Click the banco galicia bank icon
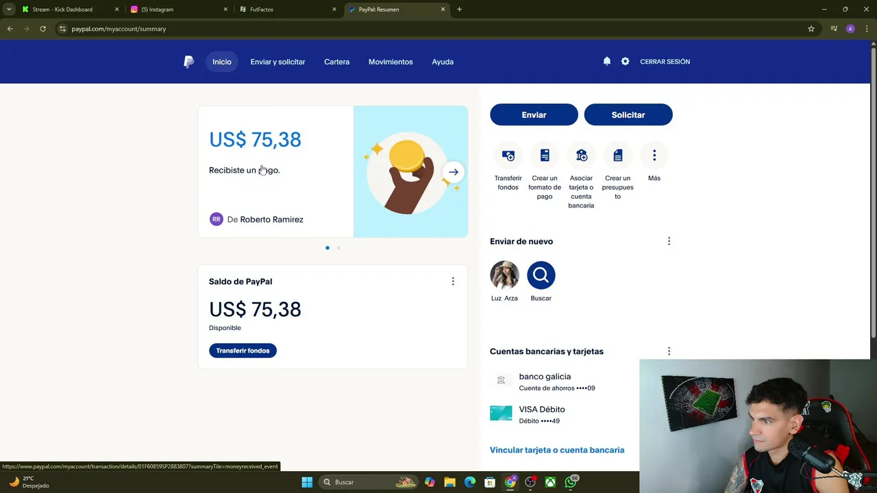The height and width of the screenshot is (493, 877). tap(501, 380)
